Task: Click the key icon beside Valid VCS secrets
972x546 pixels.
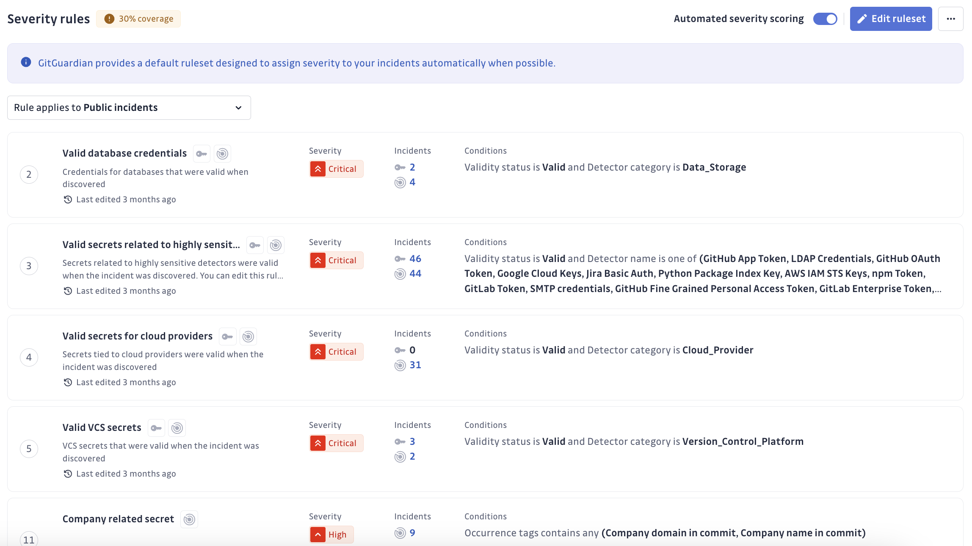Action: (x=156, y=428)
